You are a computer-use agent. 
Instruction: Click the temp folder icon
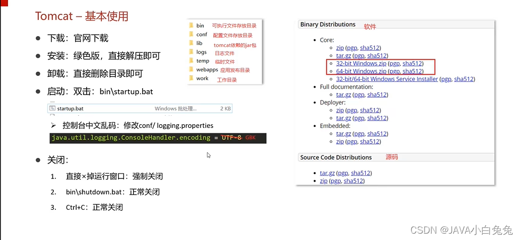click(x=191, y=61)
